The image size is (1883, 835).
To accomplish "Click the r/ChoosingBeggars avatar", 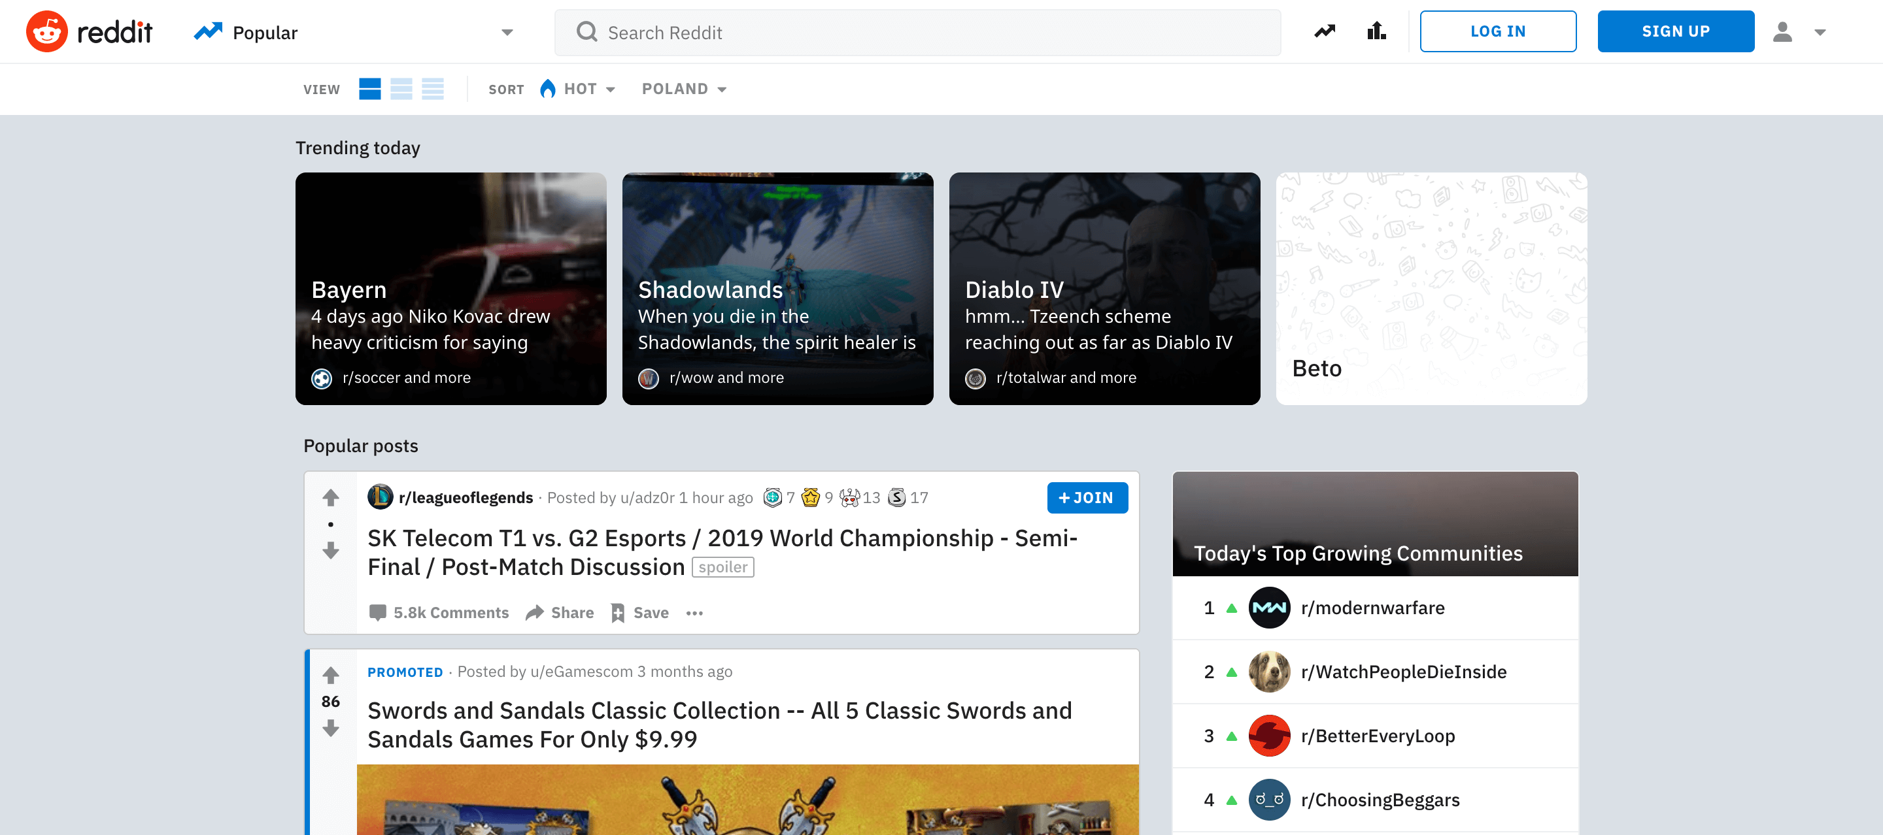I will pyautogui.click(x=1269, y=799).
